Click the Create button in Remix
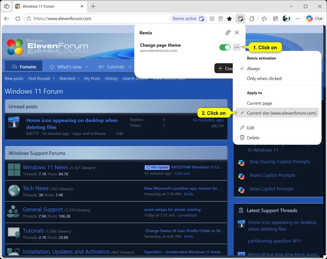This screenshot has height=259, width=327. click(x=224, y=68)
